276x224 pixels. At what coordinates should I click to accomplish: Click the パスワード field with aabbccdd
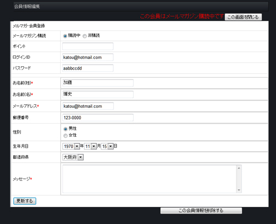88,68
